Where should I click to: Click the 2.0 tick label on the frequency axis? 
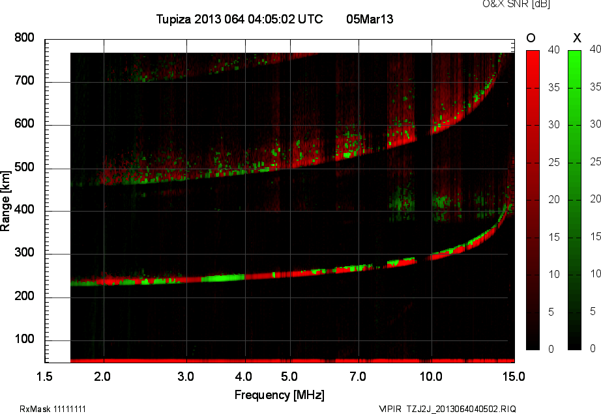[x=102, y=376]
